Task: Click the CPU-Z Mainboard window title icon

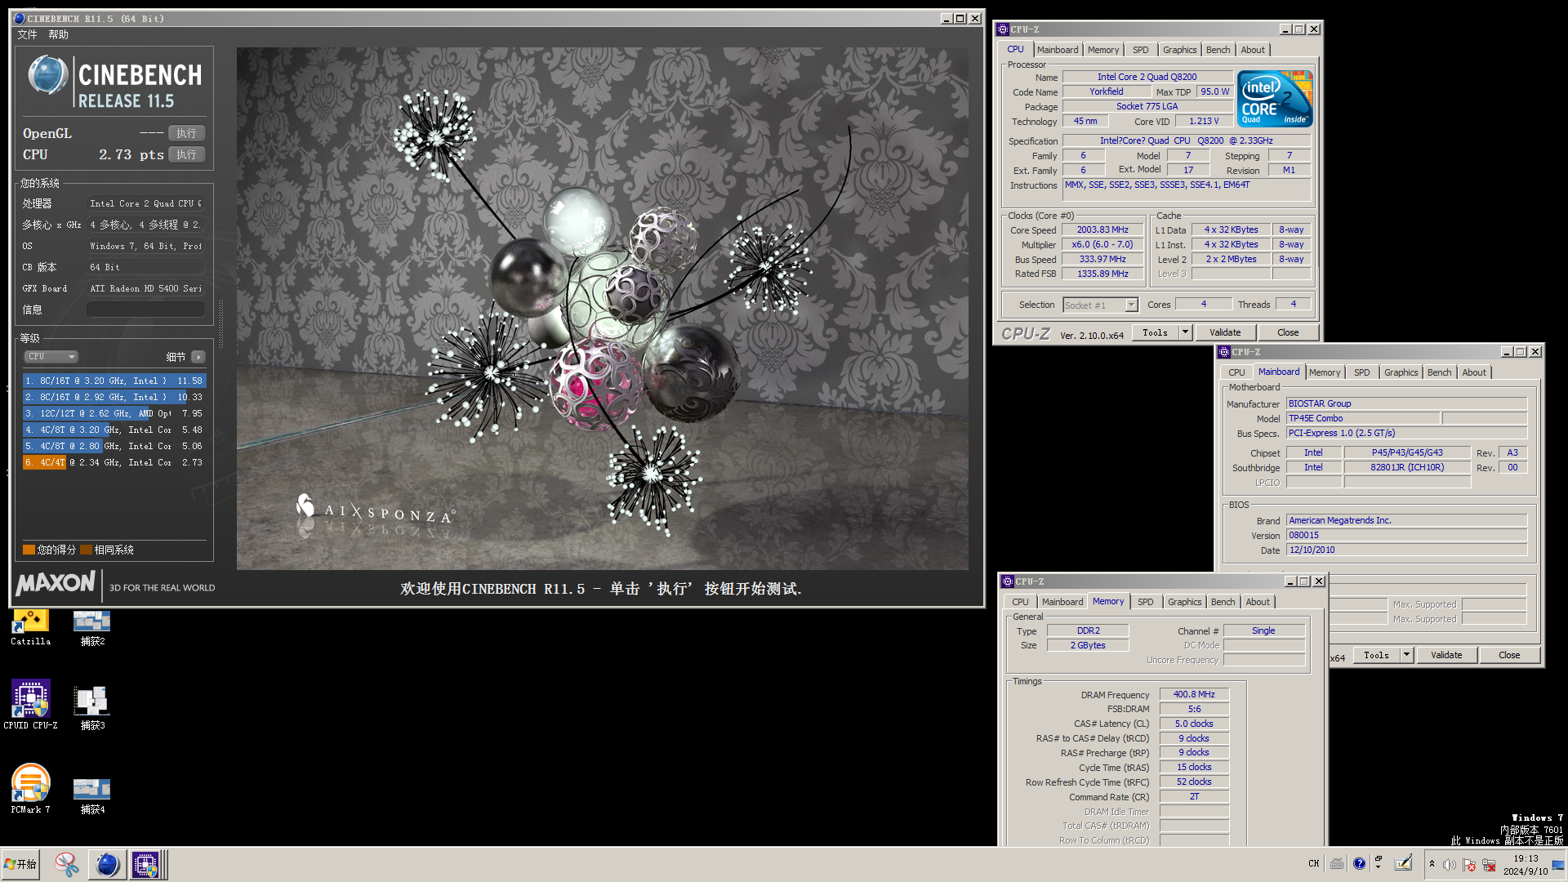Action: click(1223, 352)
